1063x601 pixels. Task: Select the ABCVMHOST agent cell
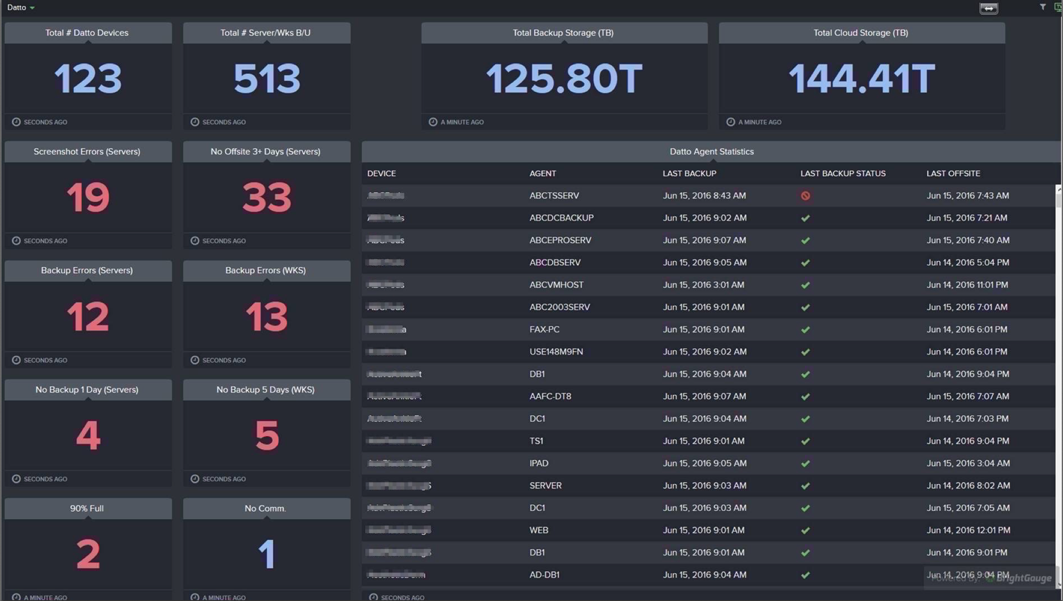coord(556,285)
